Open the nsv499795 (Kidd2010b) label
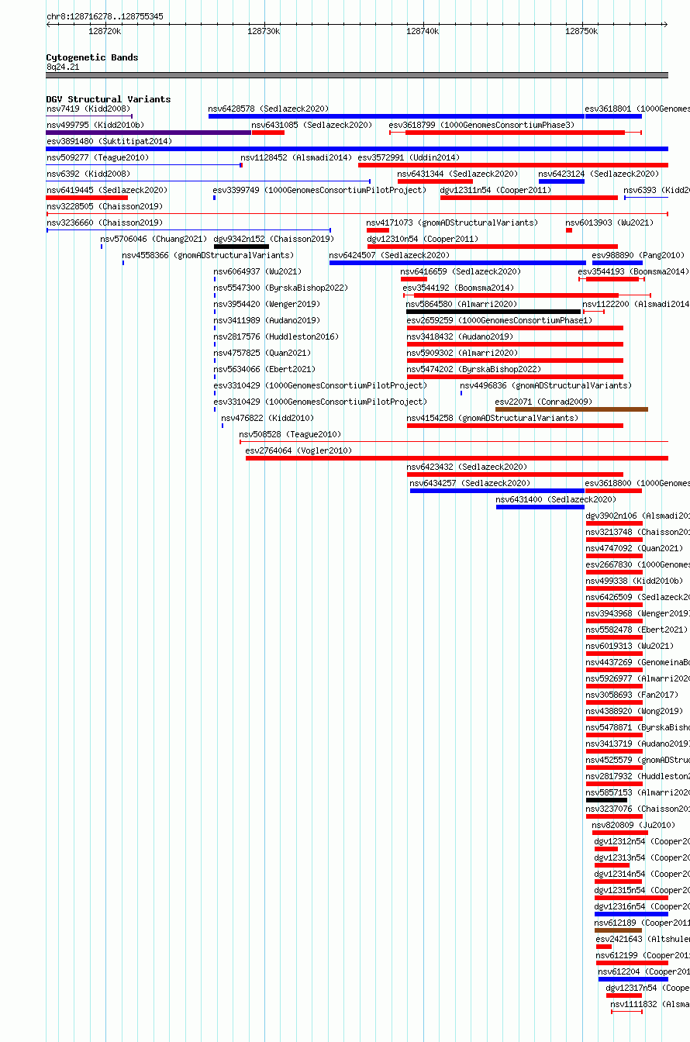 point(95,125)
